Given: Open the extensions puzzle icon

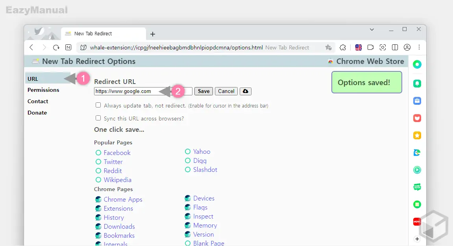Looking at the screenshot, I should pos(343,47).
